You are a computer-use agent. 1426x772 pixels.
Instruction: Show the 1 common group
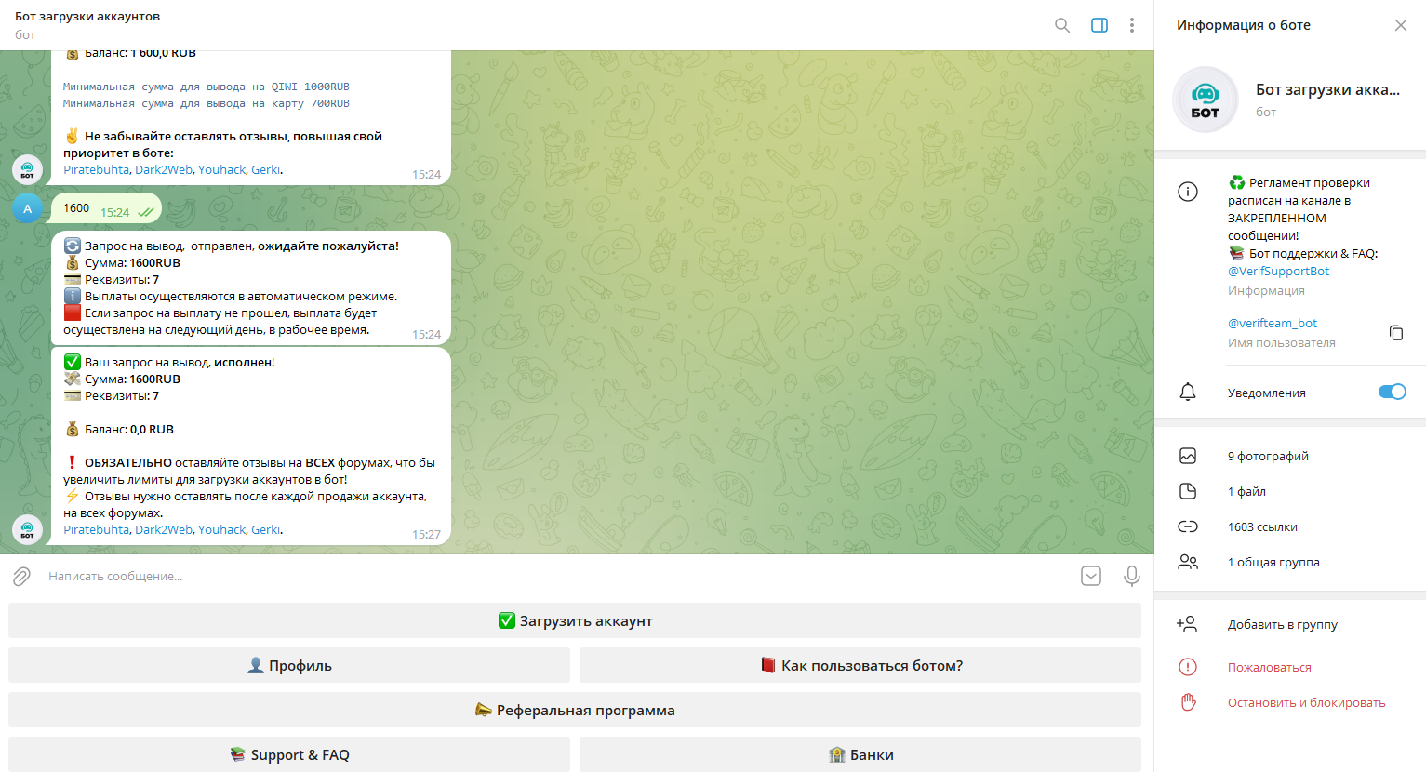pos(1273,562)
